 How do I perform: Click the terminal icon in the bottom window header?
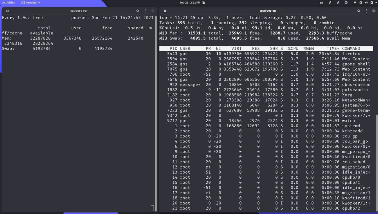pyautogui.click(x=165, y=10)
